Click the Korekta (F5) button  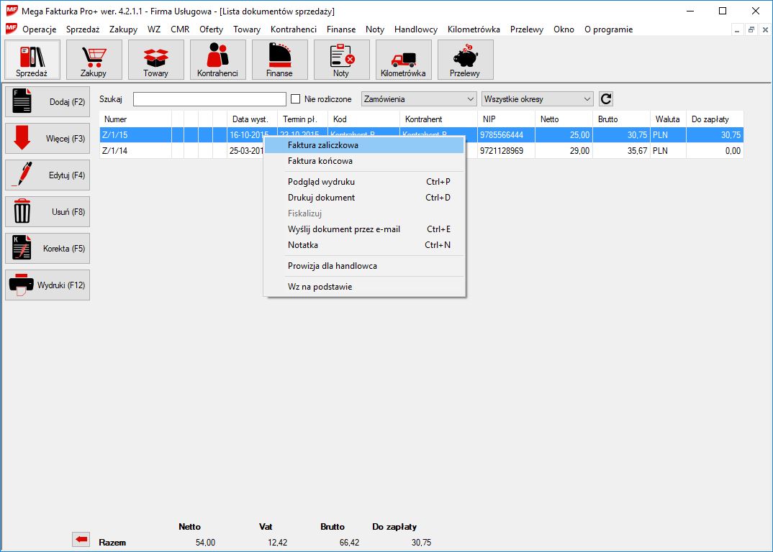48,249
